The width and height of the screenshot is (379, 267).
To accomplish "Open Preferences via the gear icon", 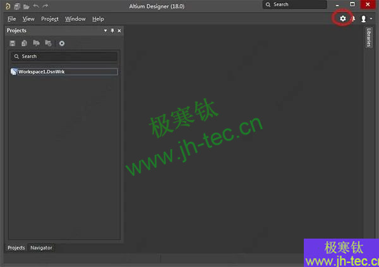I will tap(343, 18).
